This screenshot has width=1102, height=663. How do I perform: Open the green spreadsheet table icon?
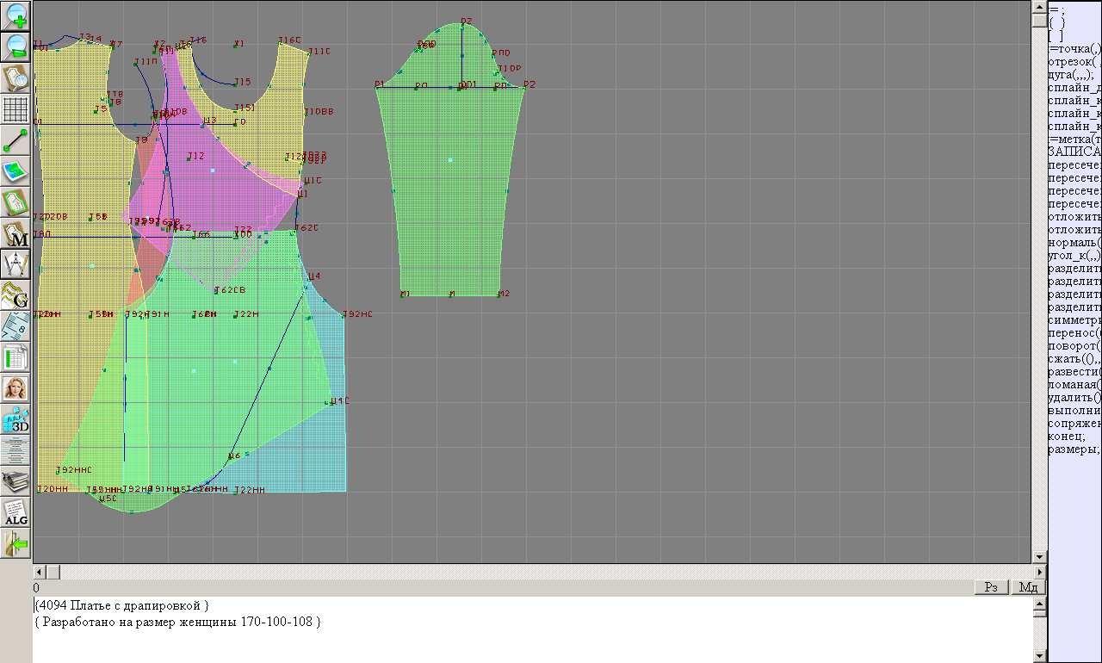pos(16,357)
